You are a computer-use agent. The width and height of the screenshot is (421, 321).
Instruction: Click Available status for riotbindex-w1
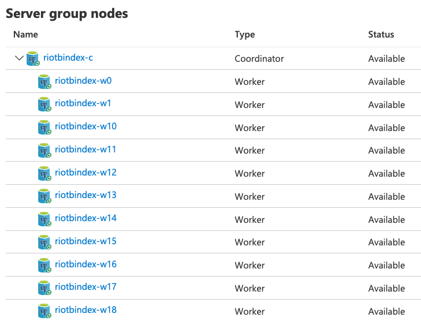[386, 104]
